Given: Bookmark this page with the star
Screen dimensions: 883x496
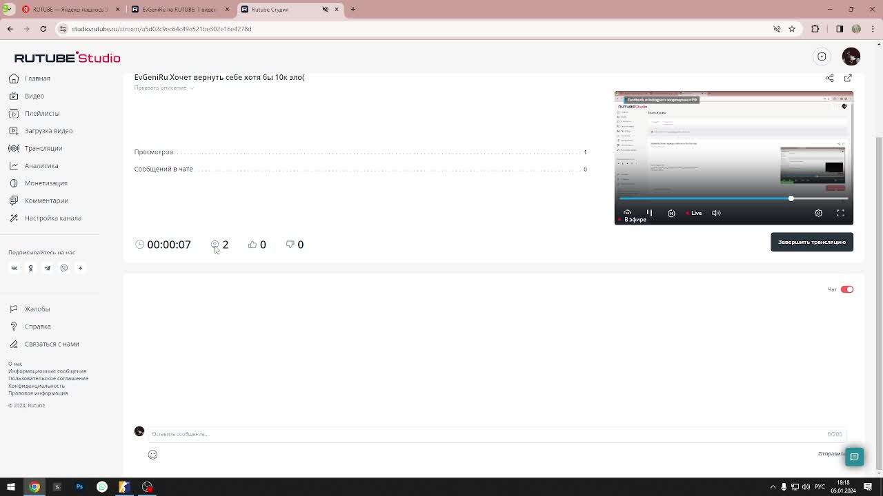Looking at the screenshot, I should pos(792,29).
